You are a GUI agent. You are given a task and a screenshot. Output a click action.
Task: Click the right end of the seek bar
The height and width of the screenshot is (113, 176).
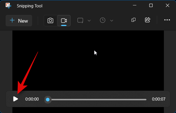(146, 99)
